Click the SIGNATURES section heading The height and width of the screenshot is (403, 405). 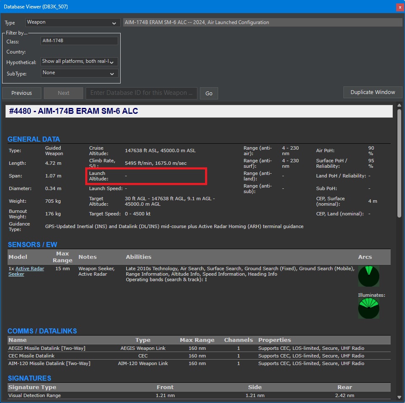point(30,378)
